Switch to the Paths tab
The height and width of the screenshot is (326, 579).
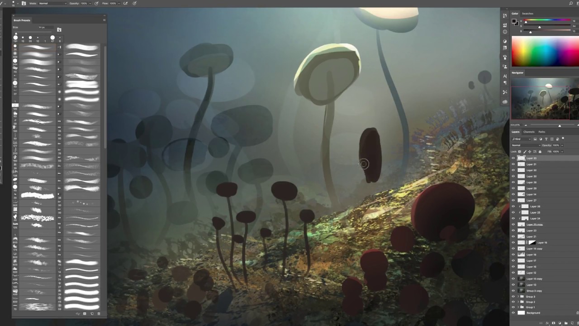(x=542, y=132)
